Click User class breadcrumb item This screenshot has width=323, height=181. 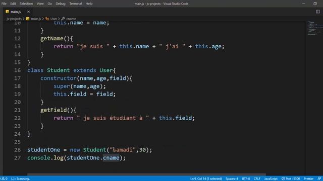(53, 19)
